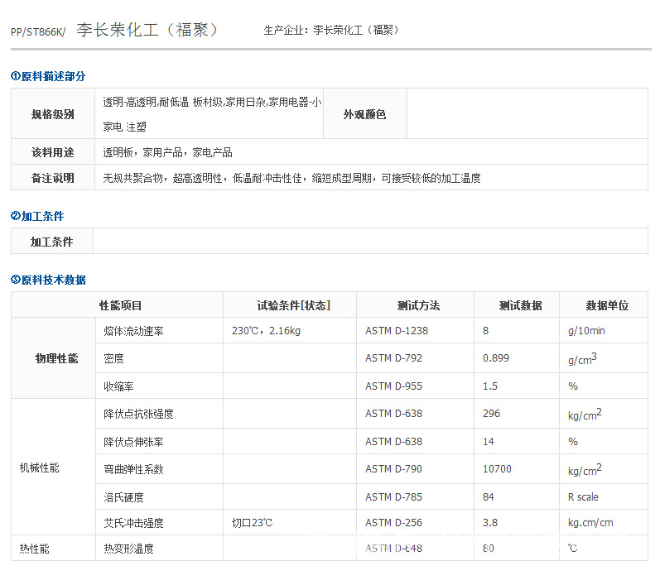Click the 规格级别 row label

[53, 114]
